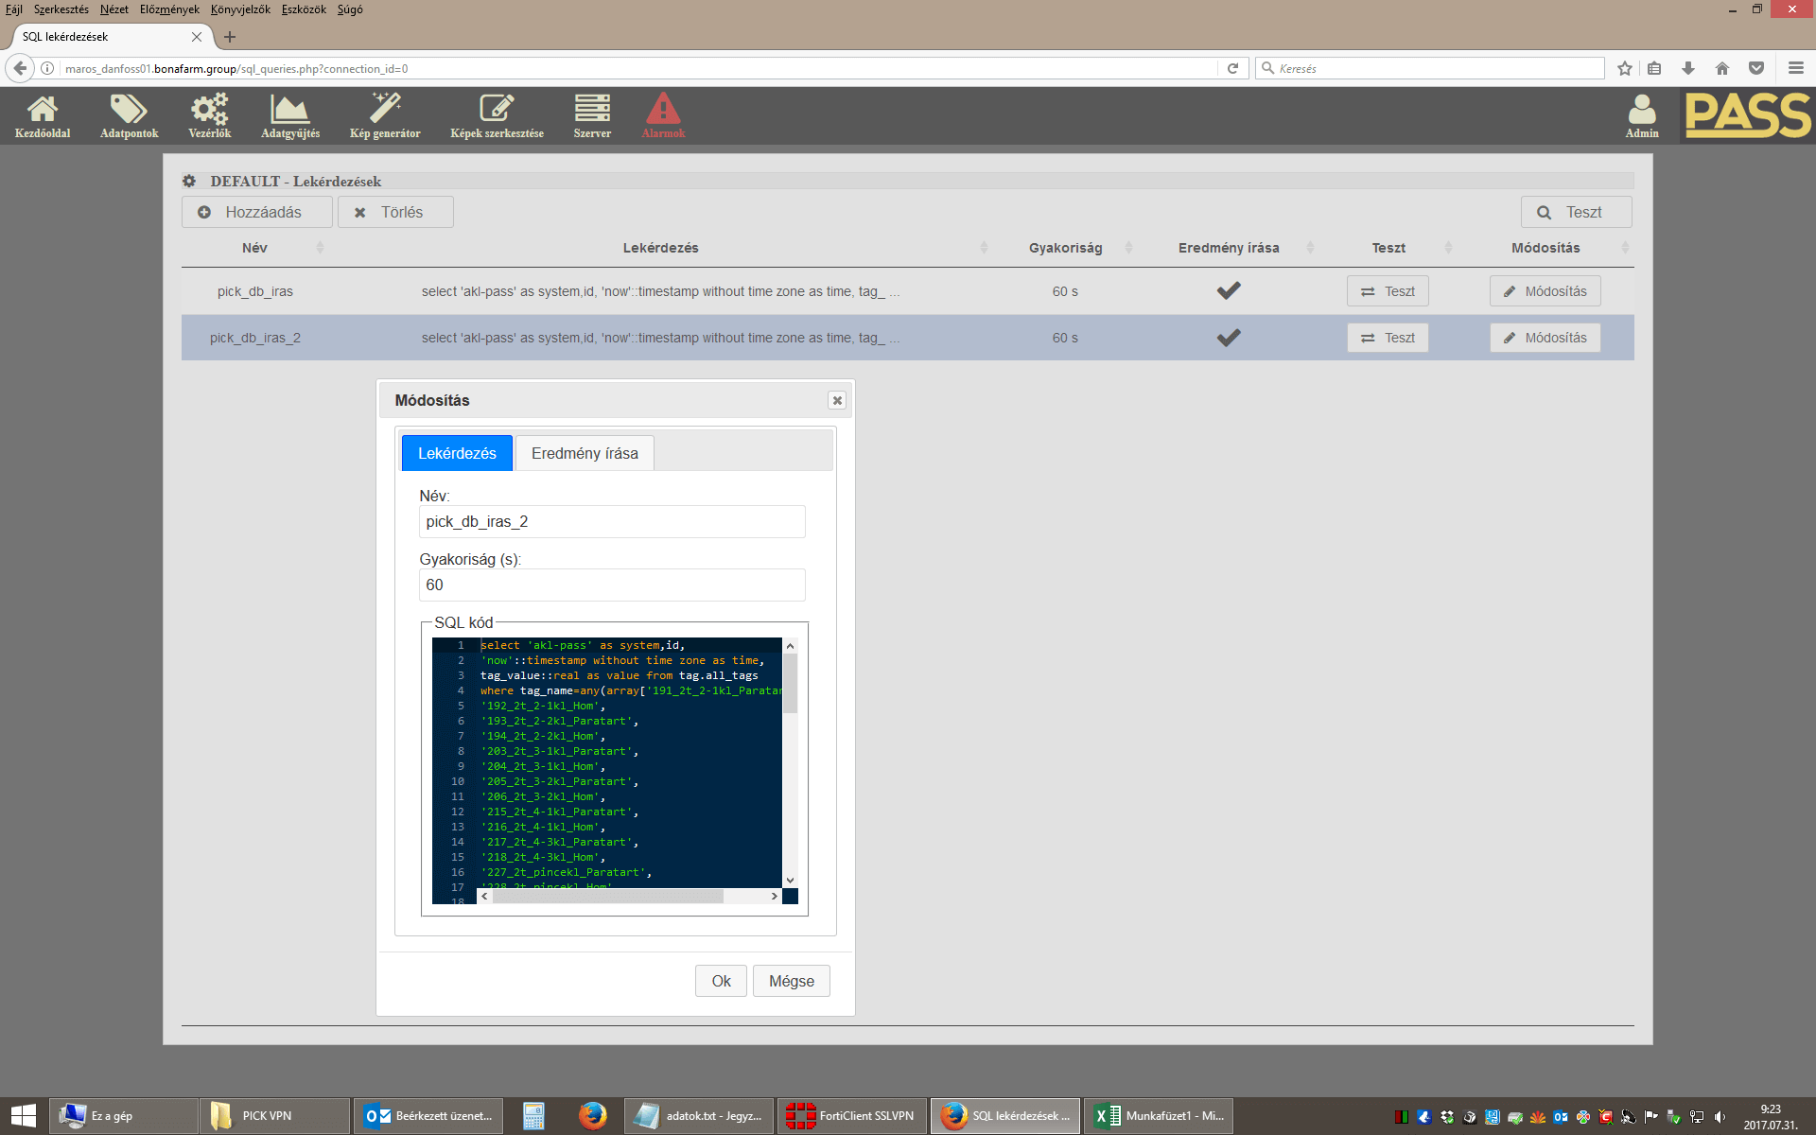The image size is (1816, 1135).
Task: Click the Gyakoriság (s) input field
Action: coord(612,585)
